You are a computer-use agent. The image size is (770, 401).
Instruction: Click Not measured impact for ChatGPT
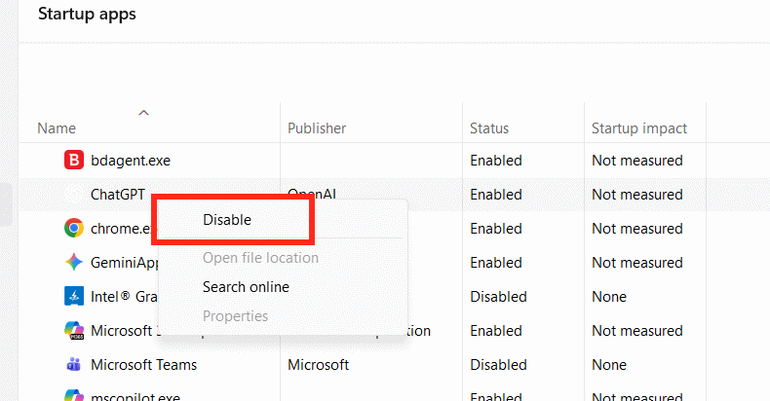637,194
